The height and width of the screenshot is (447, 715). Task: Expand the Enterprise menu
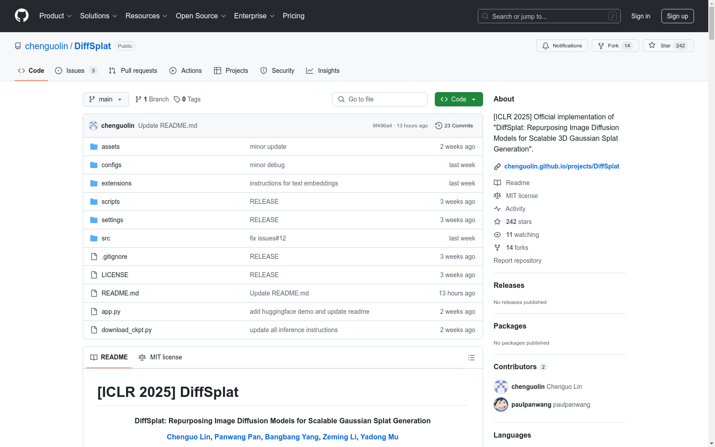click(x=254, y=16)
